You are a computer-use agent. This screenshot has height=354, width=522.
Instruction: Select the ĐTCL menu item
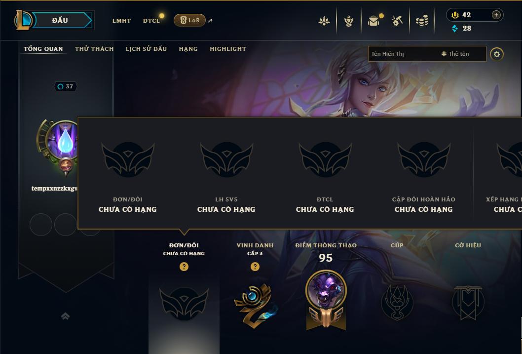coord(151,21)
